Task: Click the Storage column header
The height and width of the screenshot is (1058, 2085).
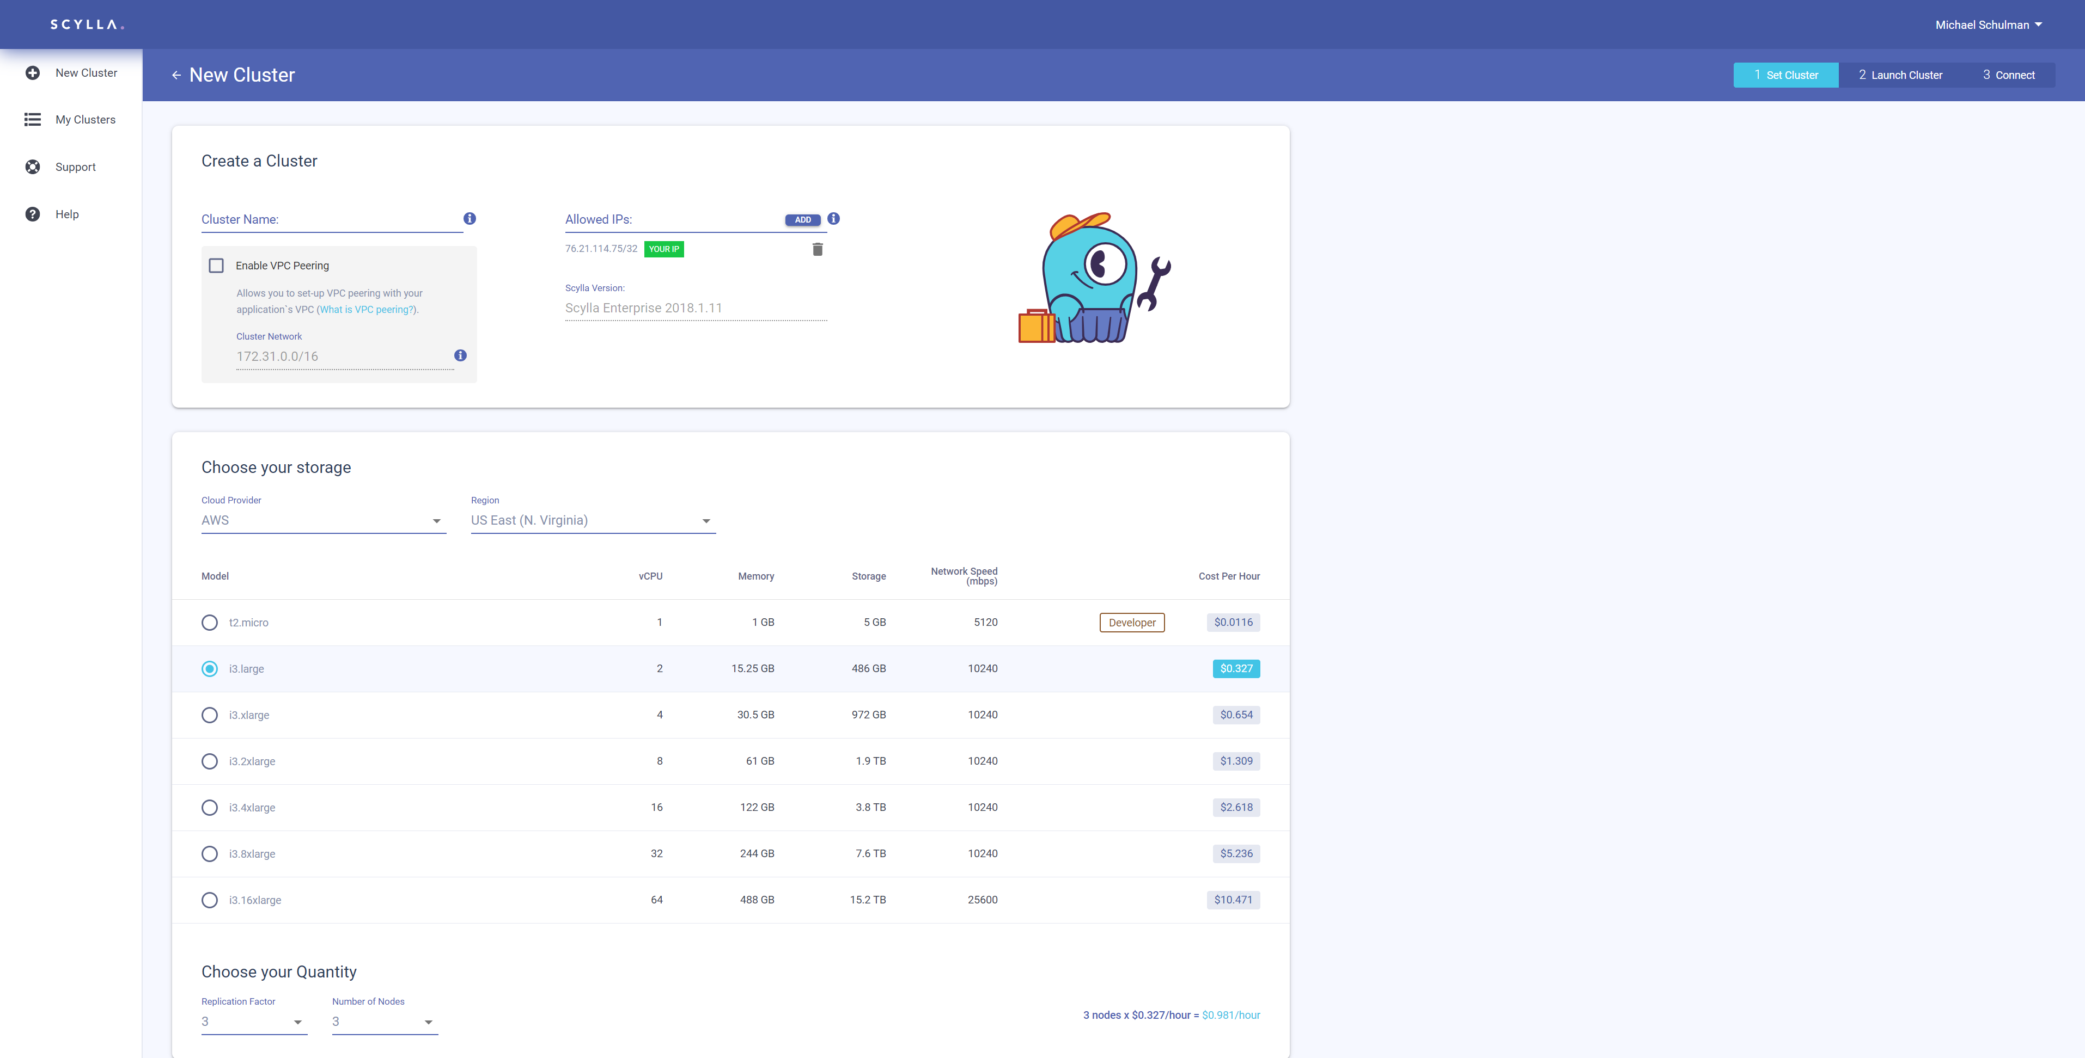Action: (x=869, y=576)
